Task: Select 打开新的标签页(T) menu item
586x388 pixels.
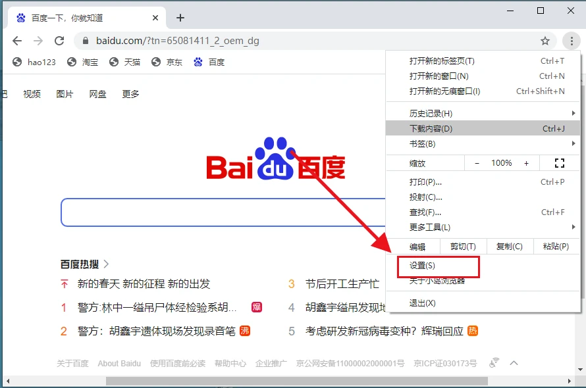Action: tap(483, 61)
